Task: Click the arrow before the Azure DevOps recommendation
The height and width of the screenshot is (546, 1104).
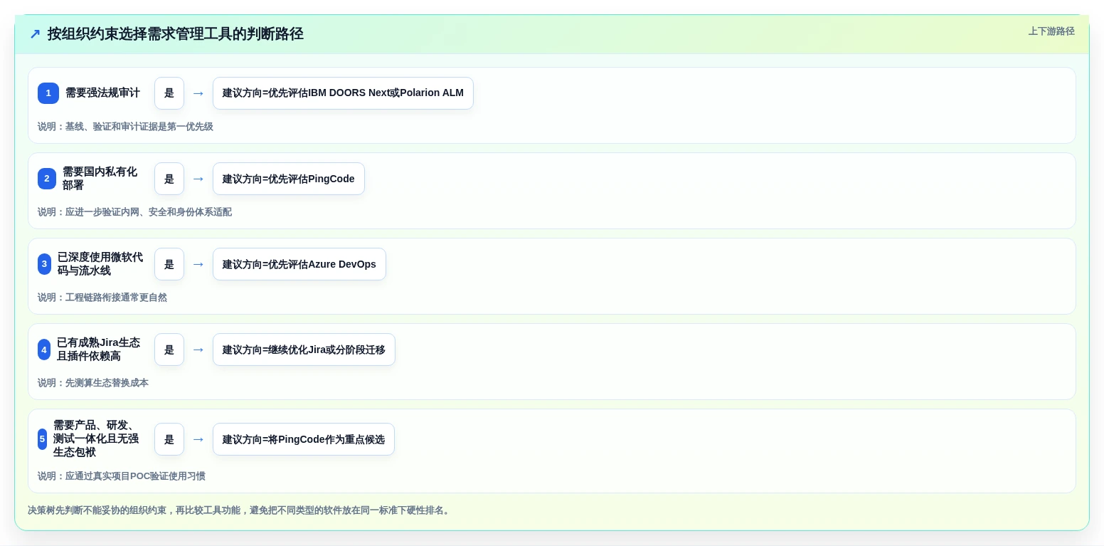Action: pyautogui.click(x=198, y=264)
